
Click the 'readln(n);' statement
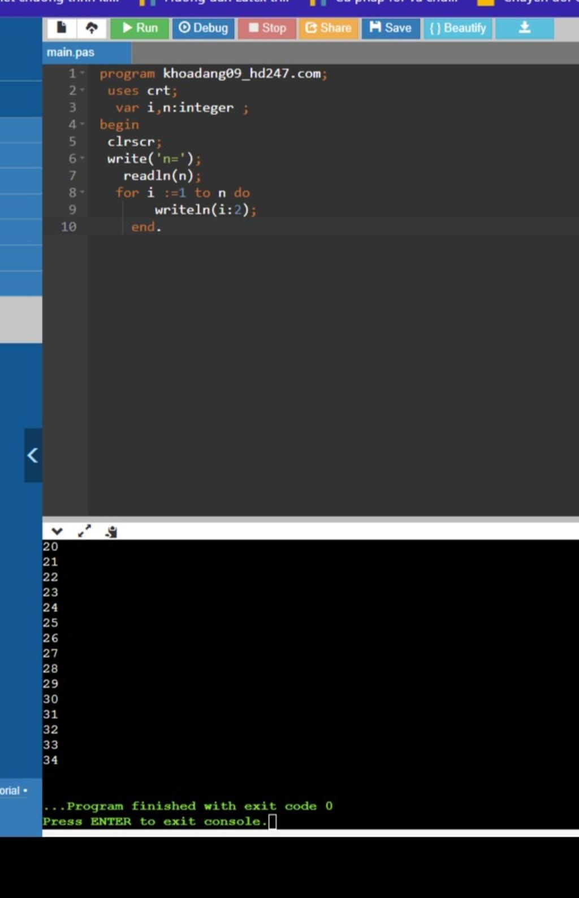[162, 176]
